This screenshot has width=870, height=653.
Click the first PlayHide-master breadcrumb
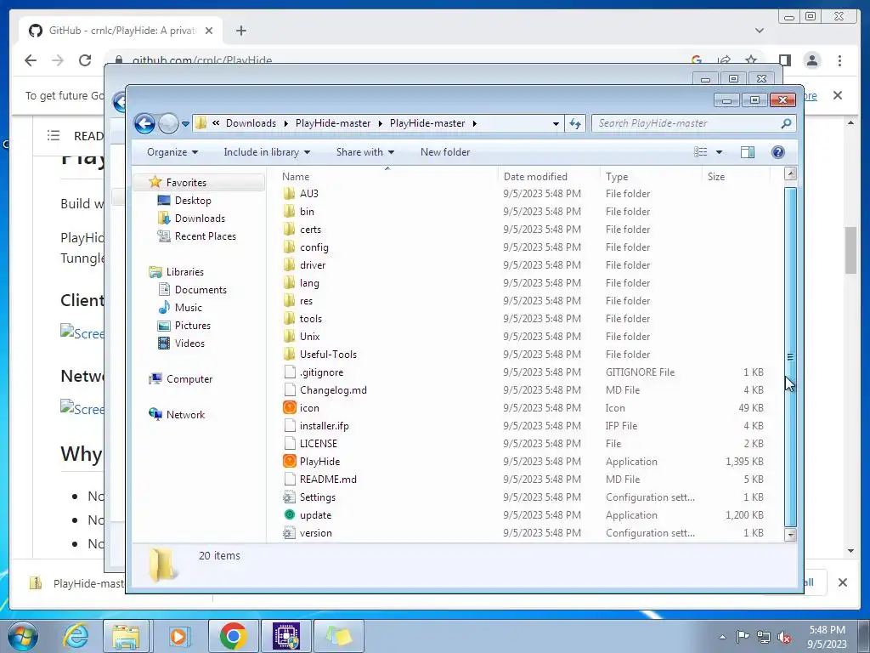coord(333,123)
